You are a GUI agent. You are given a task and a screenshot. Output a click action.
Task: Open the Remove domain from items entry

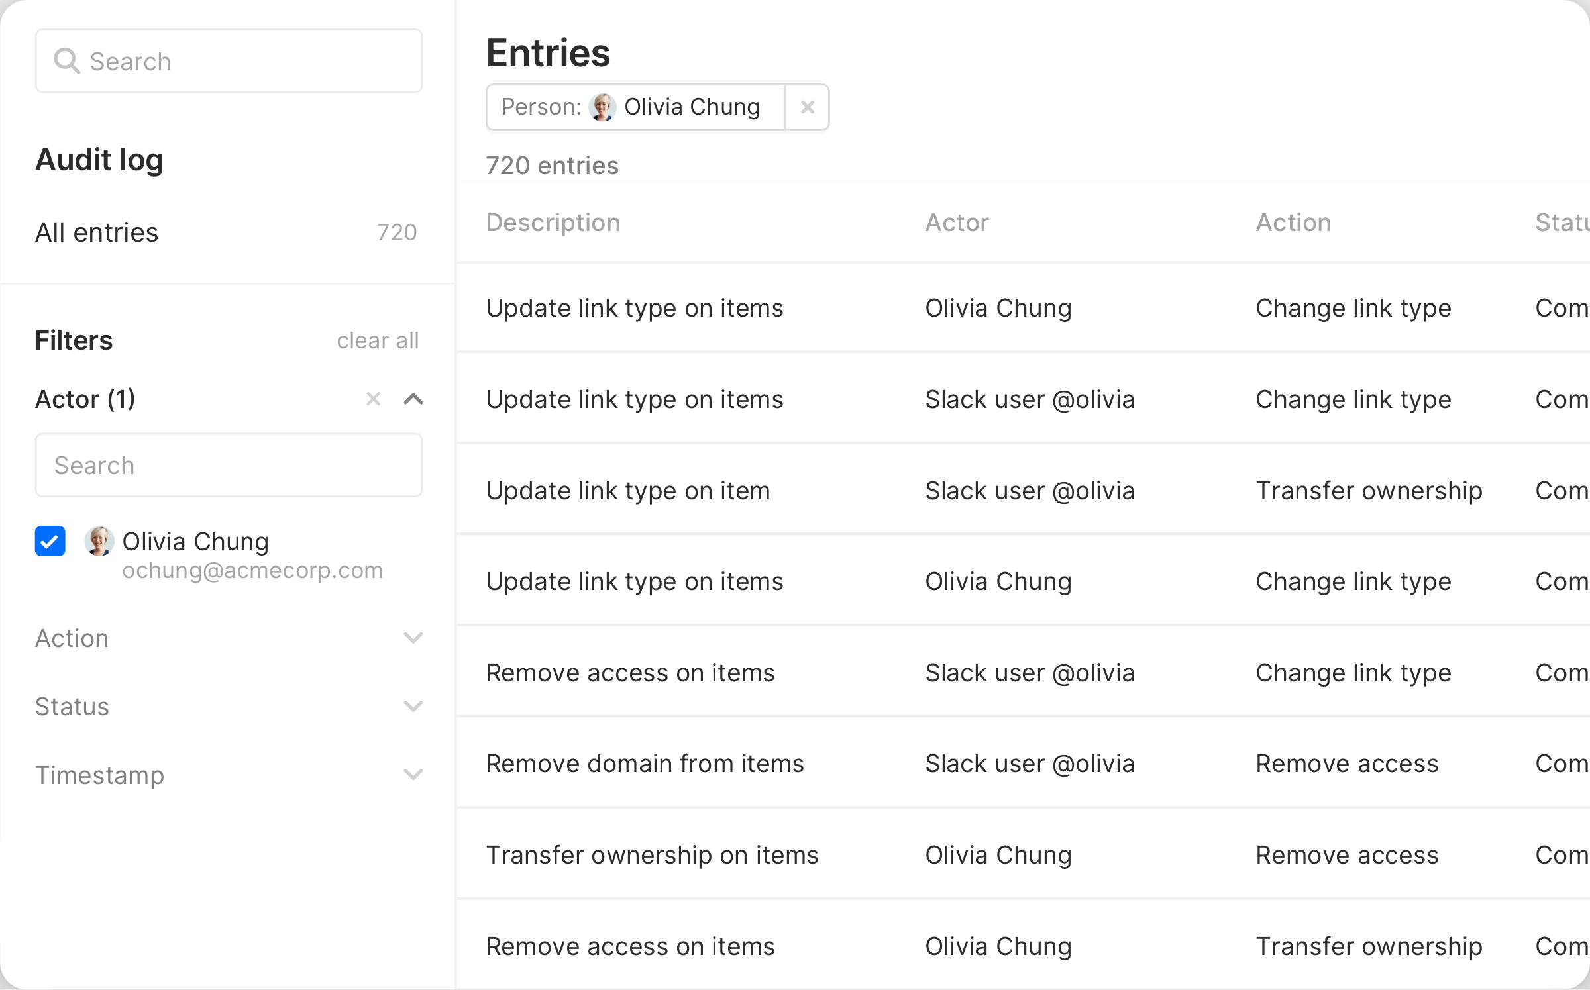tap(645, 764)
